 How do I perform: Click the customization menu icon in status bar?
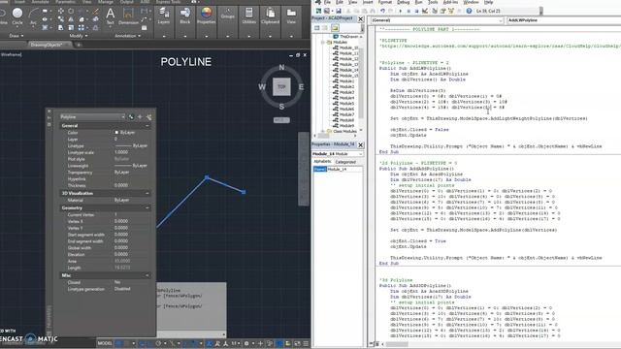pyautogui.click(x=306, y=343)
